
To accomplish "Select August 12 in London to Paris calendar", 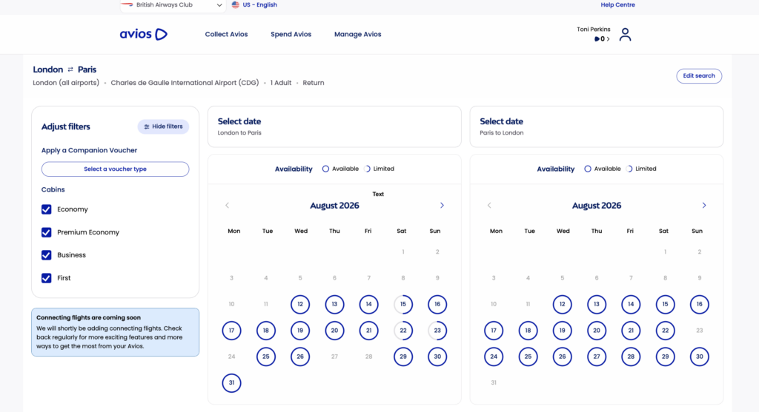I will click(300, 304).
